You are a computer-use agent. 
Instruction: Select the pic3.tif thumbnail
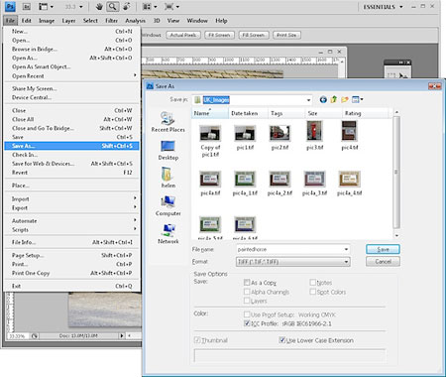pyautogui.click(x=314, y=136)
